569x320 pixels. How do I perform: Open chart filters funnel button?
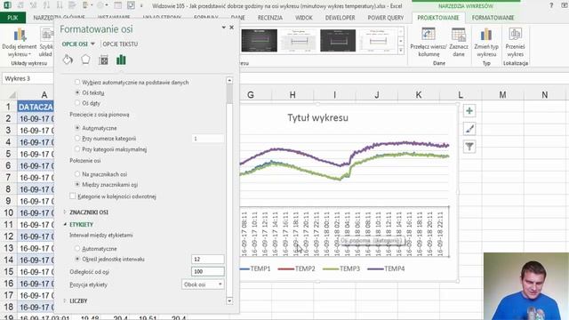pyautogui.click(x=469, y=147)
